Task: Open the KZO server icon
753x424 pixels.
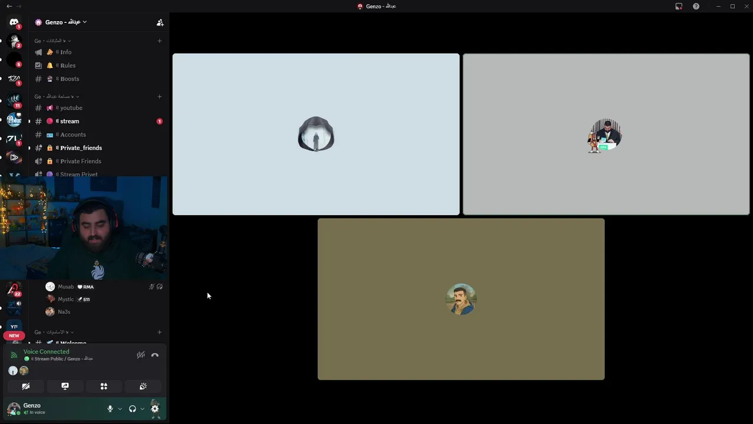Action: [x=14, y=78]
